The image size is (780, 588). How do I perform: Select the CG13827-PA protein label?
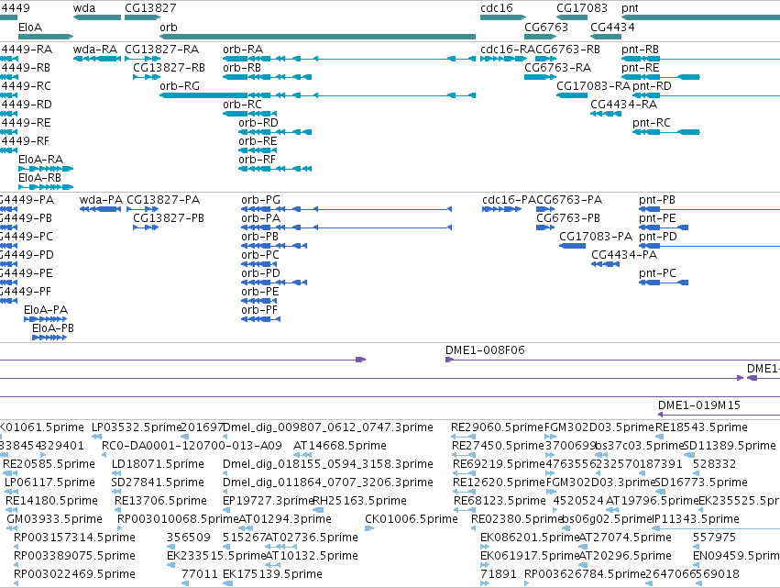[x=163, y=200]
